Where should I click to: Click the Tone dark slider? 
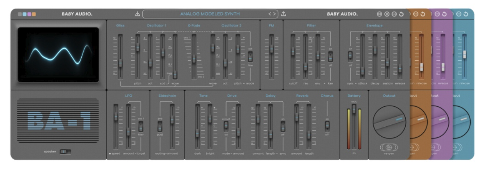[197, 127]
